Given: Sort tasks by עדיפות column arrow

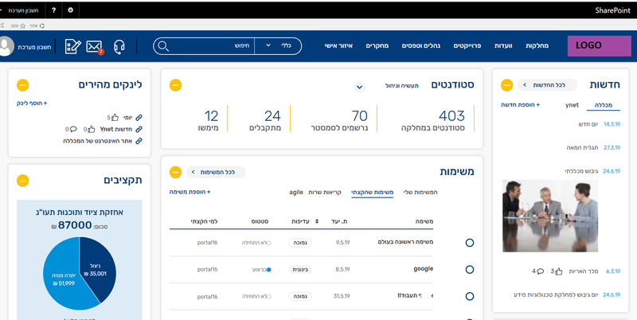Looking at the screenshot, I should coord(318,221).
